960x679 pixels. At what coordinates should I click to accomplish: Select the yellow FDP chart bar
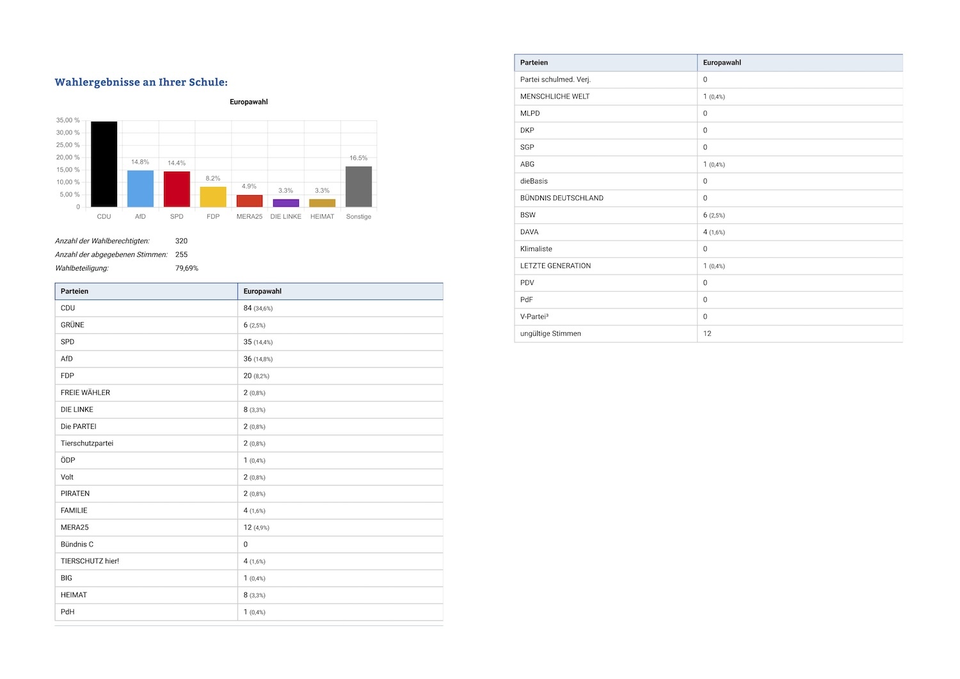(x=213, y=197)
